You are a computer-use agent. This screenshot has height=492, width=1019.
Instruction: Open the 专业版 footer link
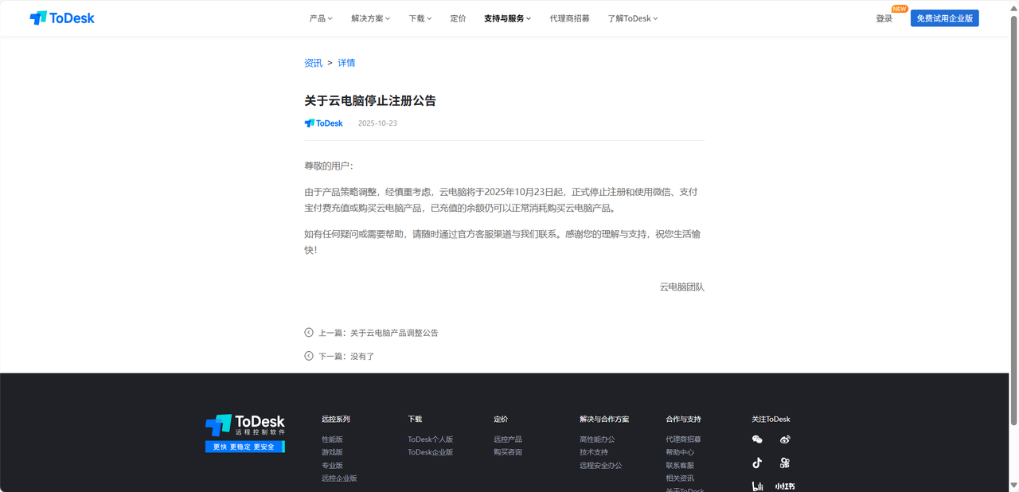click(x=332, y=466)
